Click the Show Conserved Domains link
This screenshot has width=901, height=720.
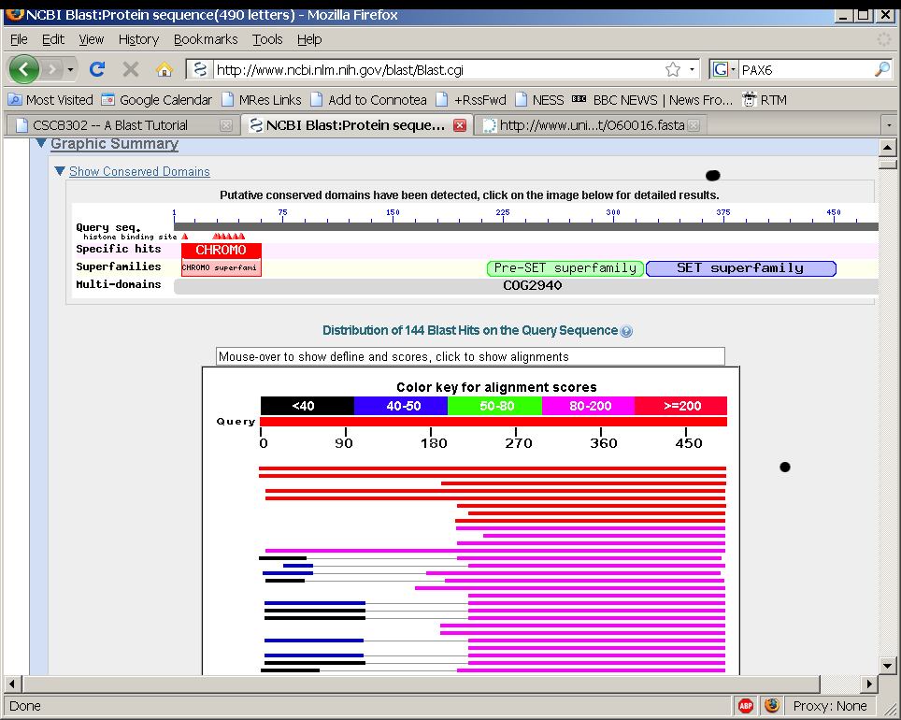pos(139,171)
